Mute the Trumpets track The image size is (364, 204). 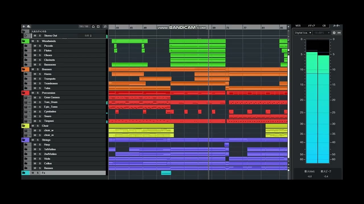35,79
